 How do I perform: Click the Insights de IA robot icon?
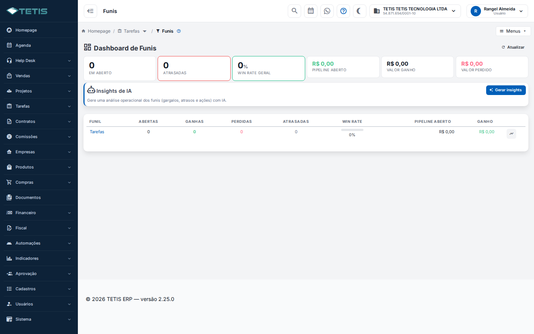point(91,90)
